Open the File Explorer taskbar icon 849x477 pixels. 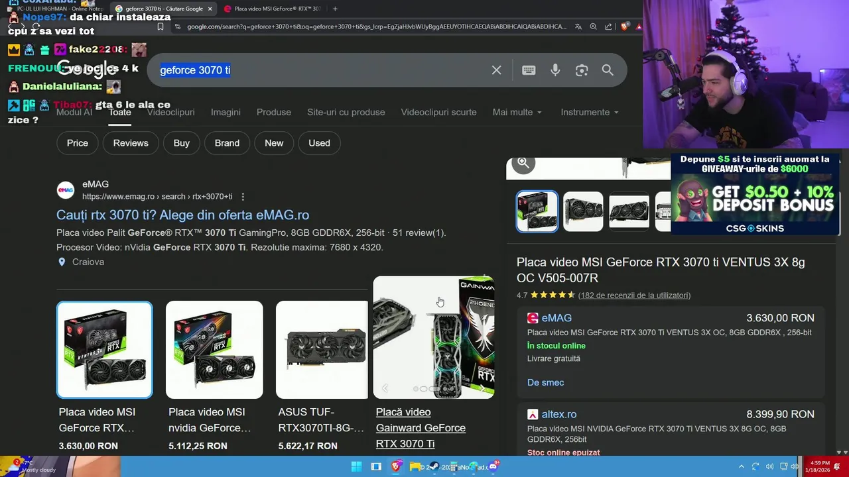(x=415, y=466)
